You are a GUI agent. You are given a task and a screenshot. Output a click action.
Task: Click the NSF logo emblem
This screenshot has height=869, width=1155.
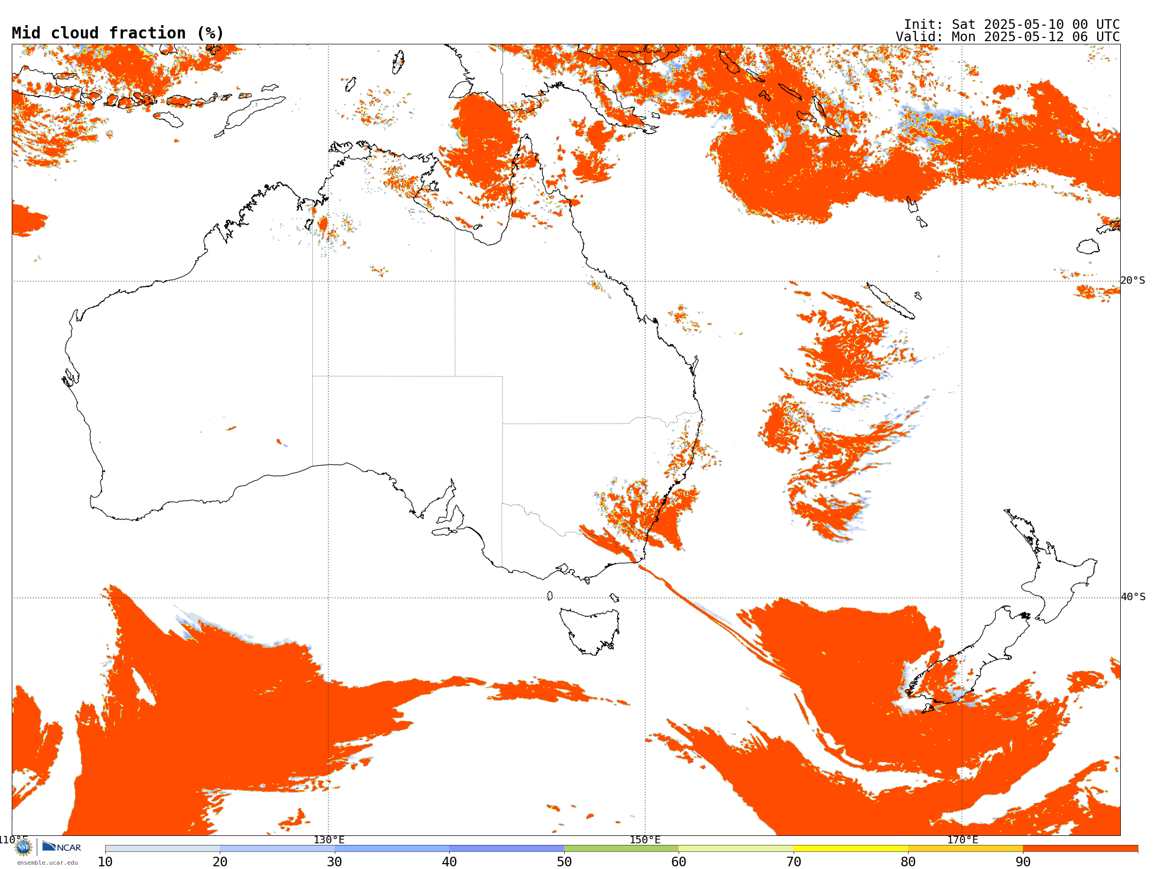point(24,847)
